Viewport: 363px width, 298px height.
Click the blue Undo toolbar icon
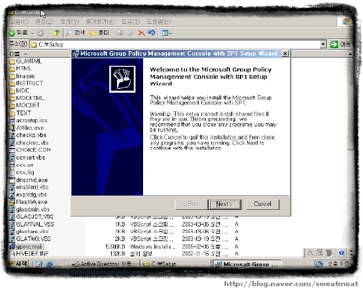point(152,33)
